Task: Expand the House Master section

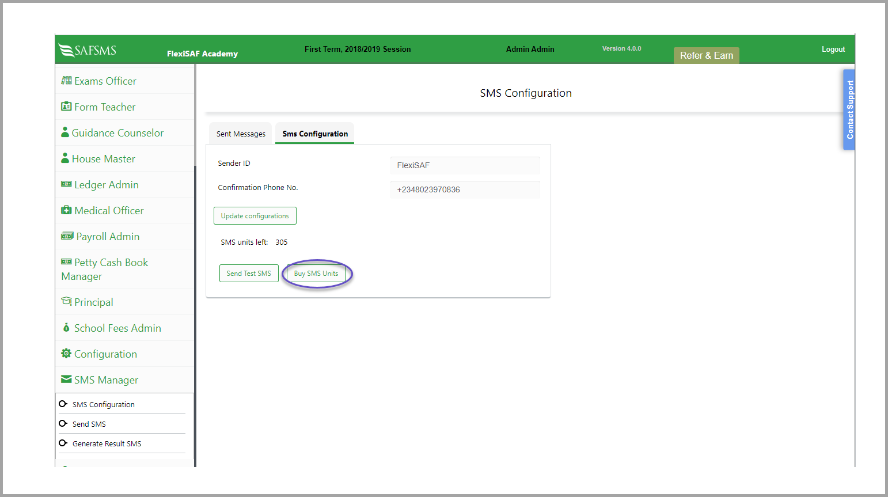Action: [125, 159]
